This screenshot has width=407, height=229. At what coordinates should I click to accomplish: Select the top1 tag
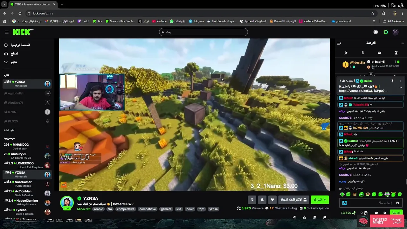pyautogui.click(x=201, y=209)
